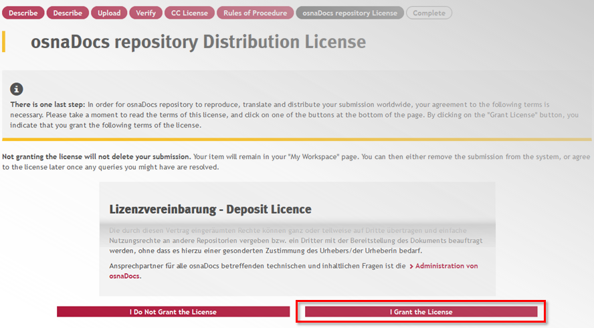The image size is (594, 328).
Task: Open the Verify submission step
Action: (146, 13)
